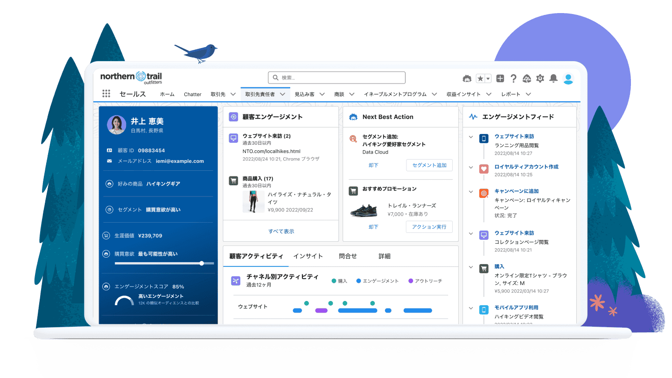Click the help question mark icon
Viewport: 672px width, 378px height.
(x=513, y=78)
